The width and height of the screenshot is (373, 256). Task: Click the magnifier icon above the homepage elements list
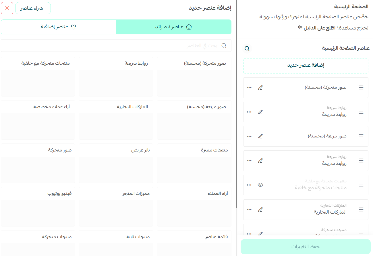[247, 48]
